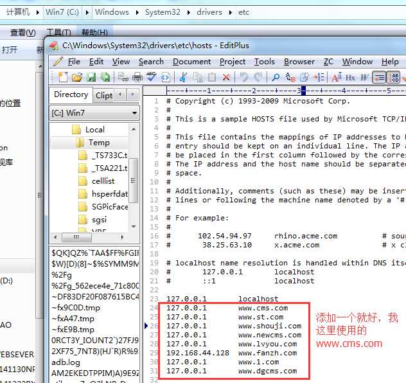Click the Open file folder icon

pyautogui.click(x=77, y=77)
